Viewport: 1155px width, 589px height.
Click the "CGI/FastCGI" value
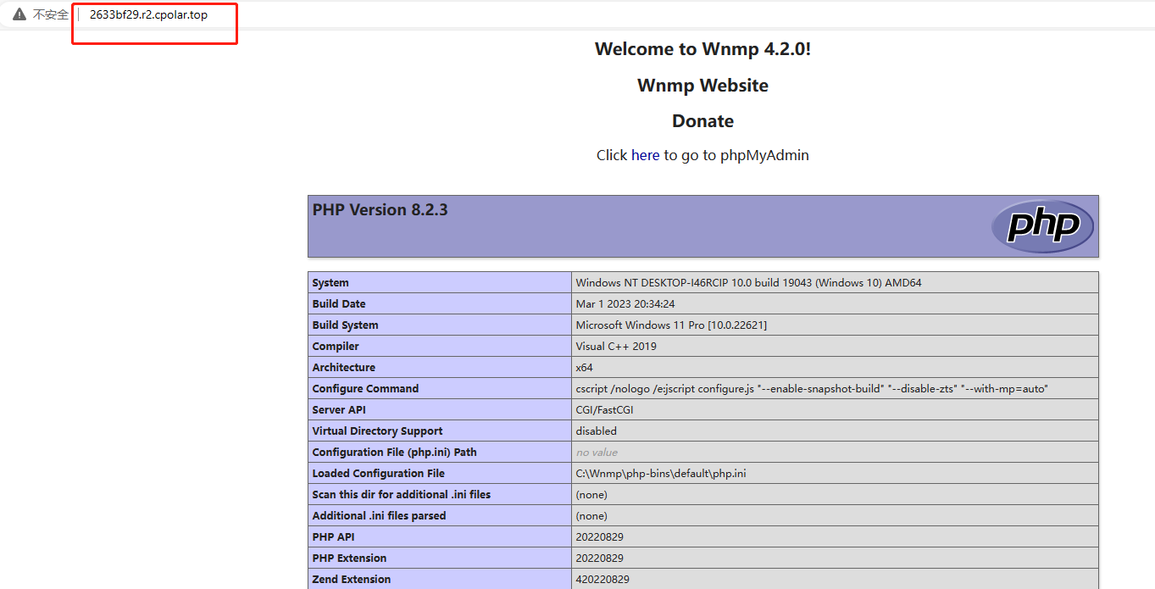pos(604,410)
